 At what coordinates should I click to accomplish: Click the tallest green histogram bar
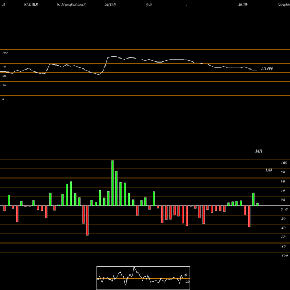(113, 183)
